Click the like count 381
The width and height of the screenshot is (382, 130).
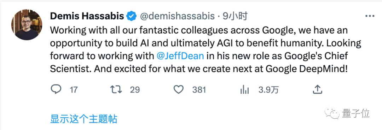199,90
